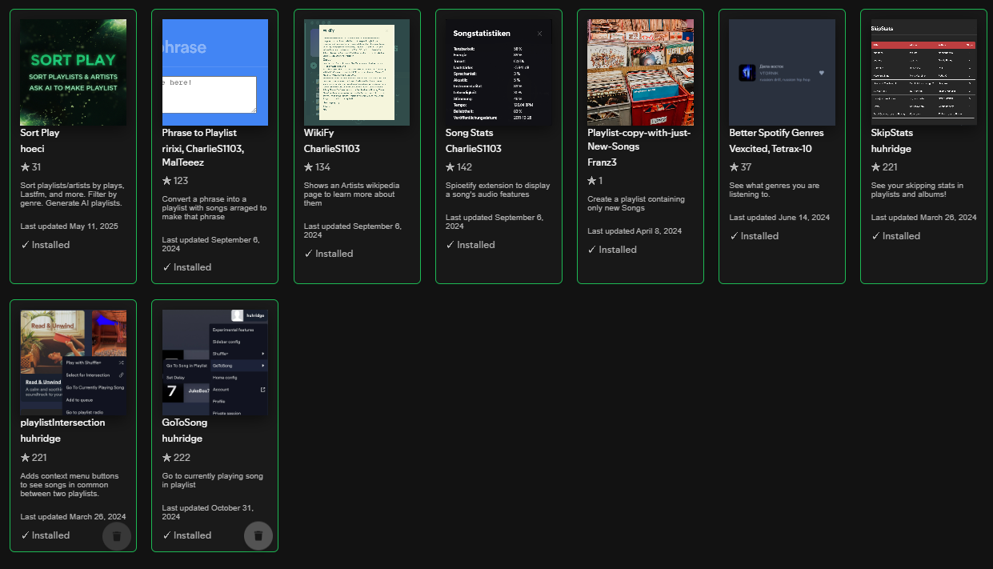Visit author CharlieS1103 on the Song Stats card

474,149
